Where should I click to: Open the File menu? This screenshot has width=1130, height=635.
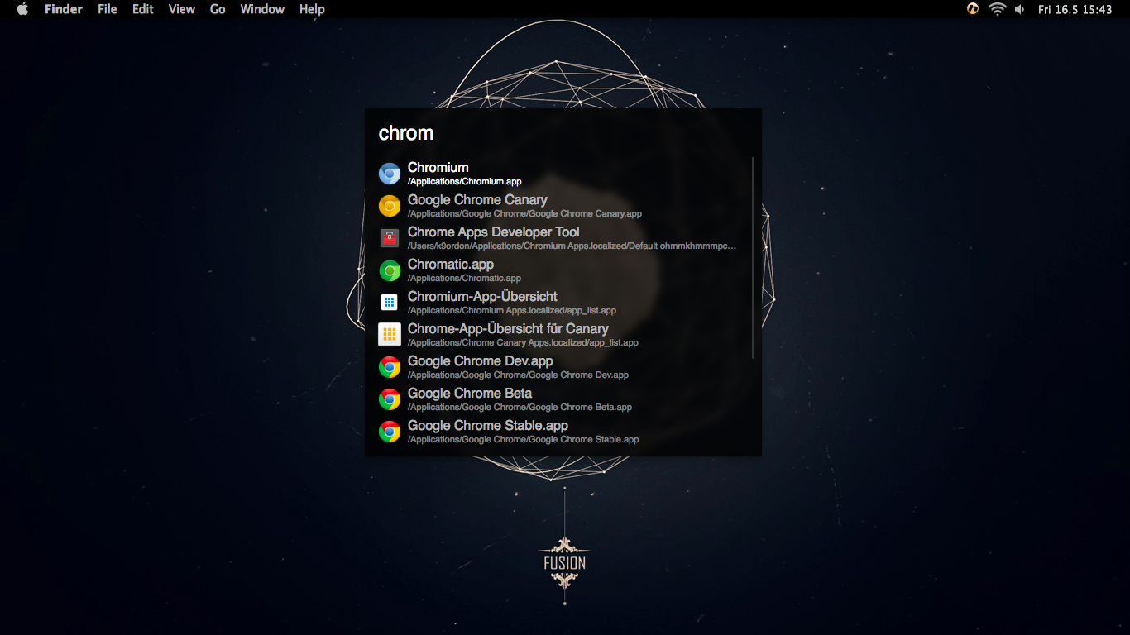108,9
